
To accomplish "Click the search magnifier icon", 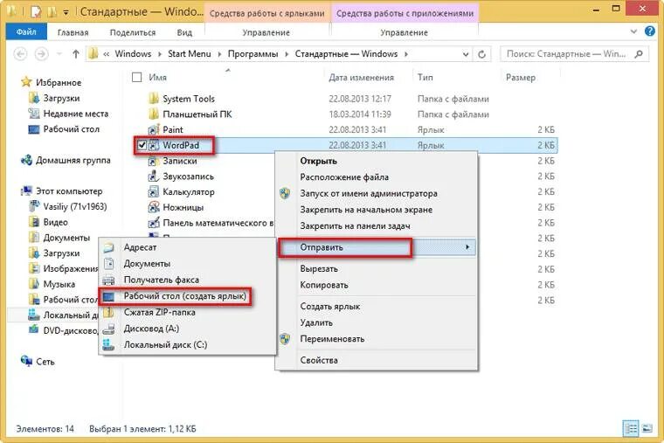I will (639, 54).
